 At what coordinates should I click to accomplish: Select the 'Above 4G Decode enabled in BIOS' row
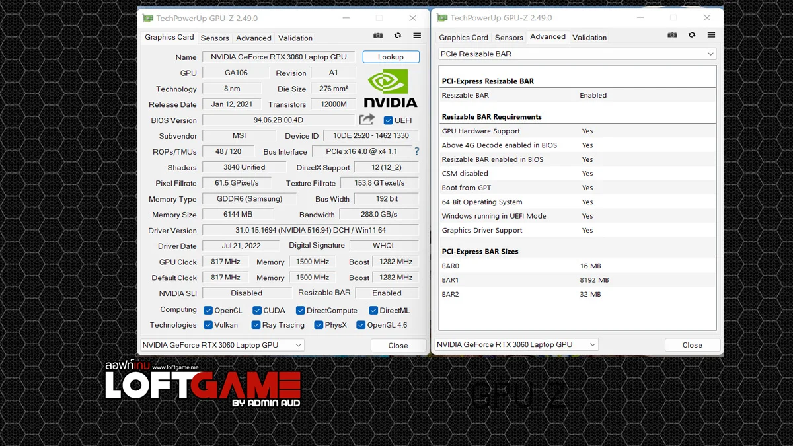tap(578, 145)
